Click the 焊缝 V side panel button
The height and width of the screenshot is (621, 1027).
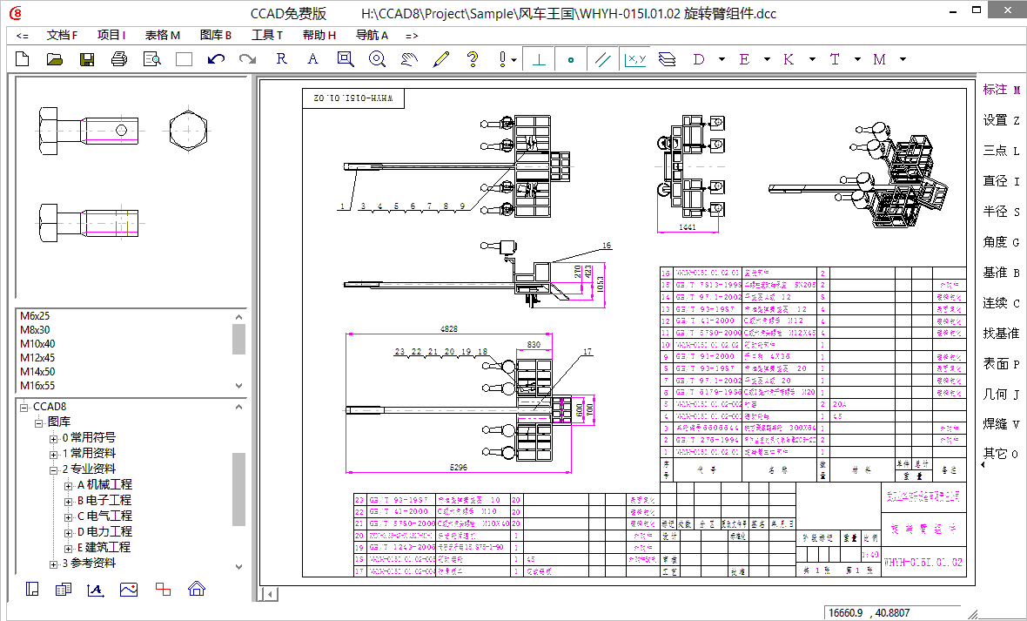click(1000, 423)
